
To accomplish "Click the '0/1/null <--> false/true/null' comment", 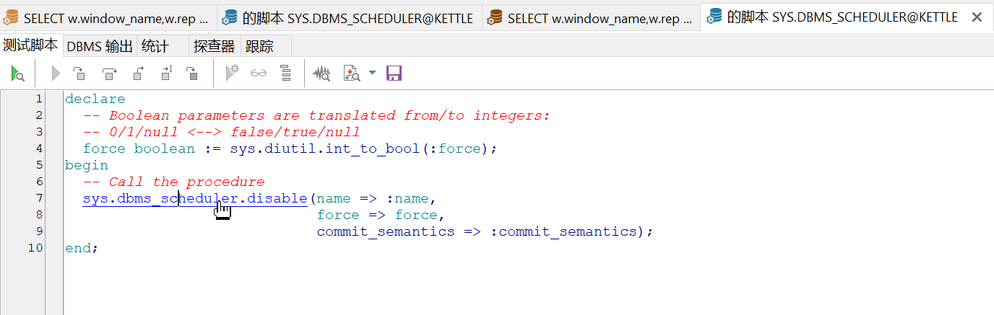I will (x=221, y=132).
